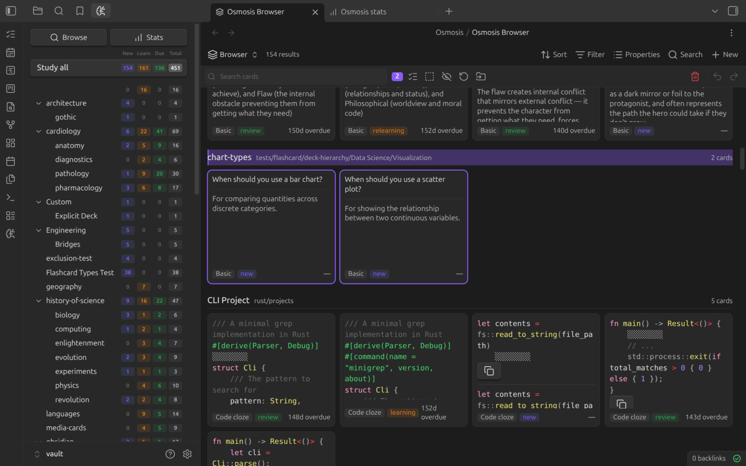Toggle selection of the scatter plot card
Image resolution: width=746 pixels, height=466 pixels.
tap(404, 227)
